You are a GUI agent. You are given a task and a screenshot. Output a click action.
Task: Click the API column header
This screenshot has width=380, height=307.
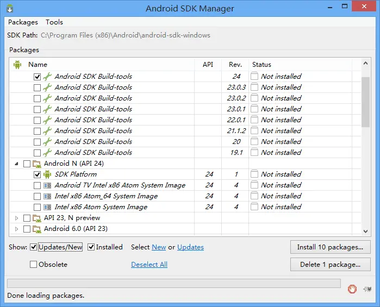click(x=208, y=65)
